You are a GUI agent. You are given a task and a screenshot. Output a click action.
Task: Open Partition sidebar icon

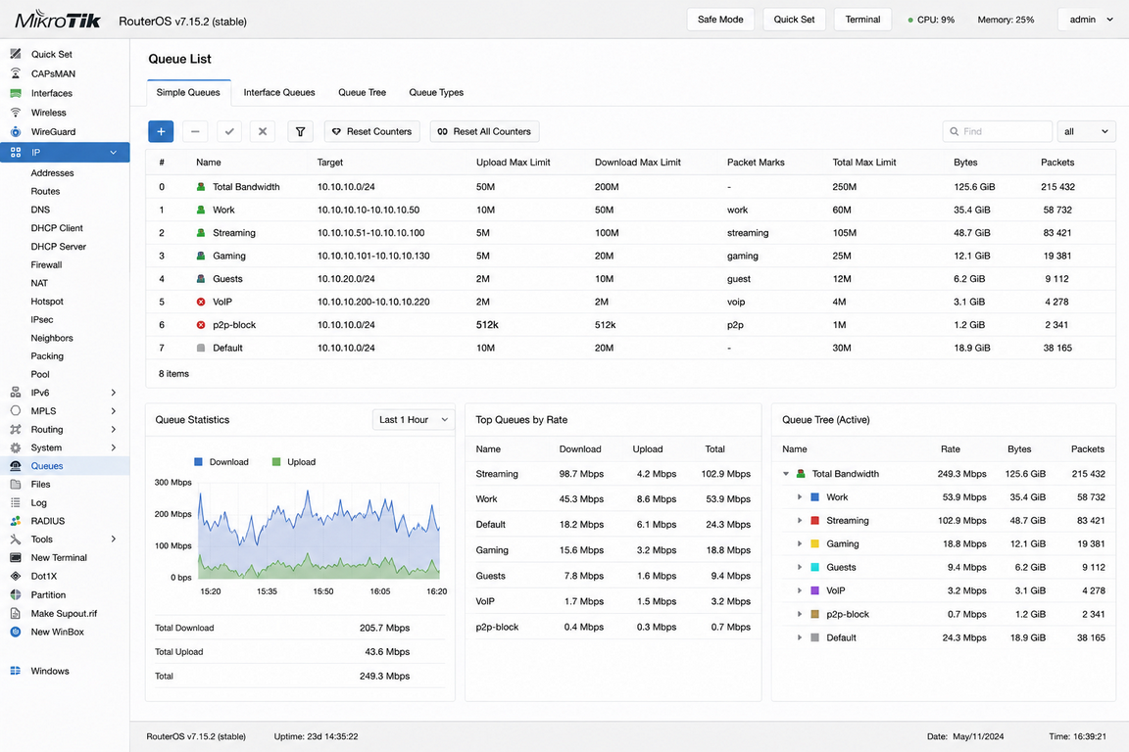click(x=15, y=594)
